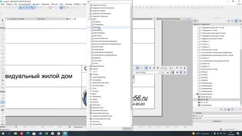Screen dimensions: 242x136
Task: Open the Конструирование menu
Action: (x=25, y=4)
